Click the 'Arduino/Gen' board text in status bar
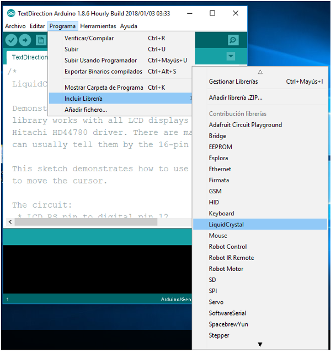 click(x=176, y=300)
